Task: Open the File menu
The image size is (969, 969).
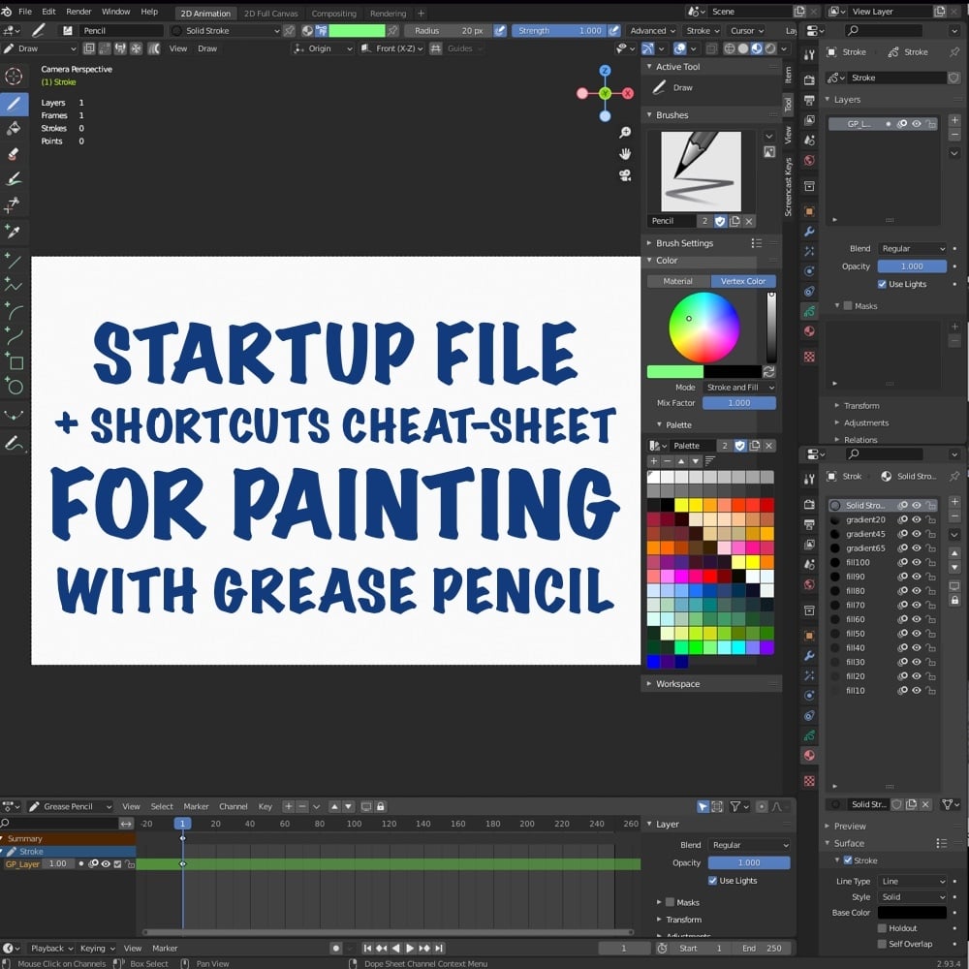Action: pyautogui.click(x=25, y=12)
